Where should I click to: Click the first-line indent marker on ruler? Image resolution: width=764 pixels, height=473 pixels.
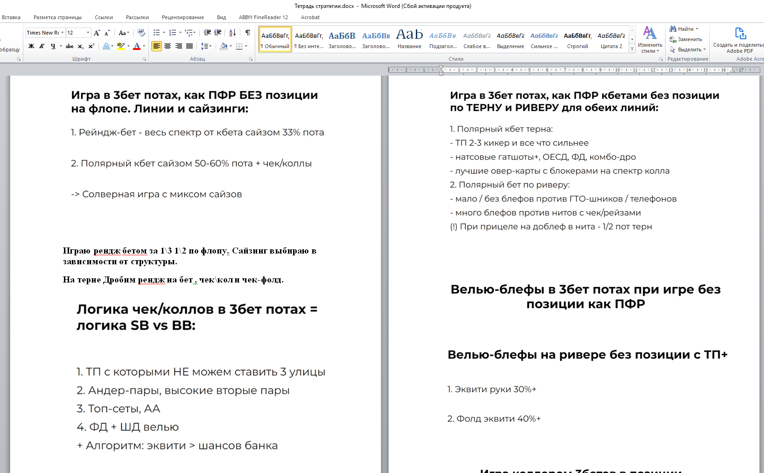[442, 68]
